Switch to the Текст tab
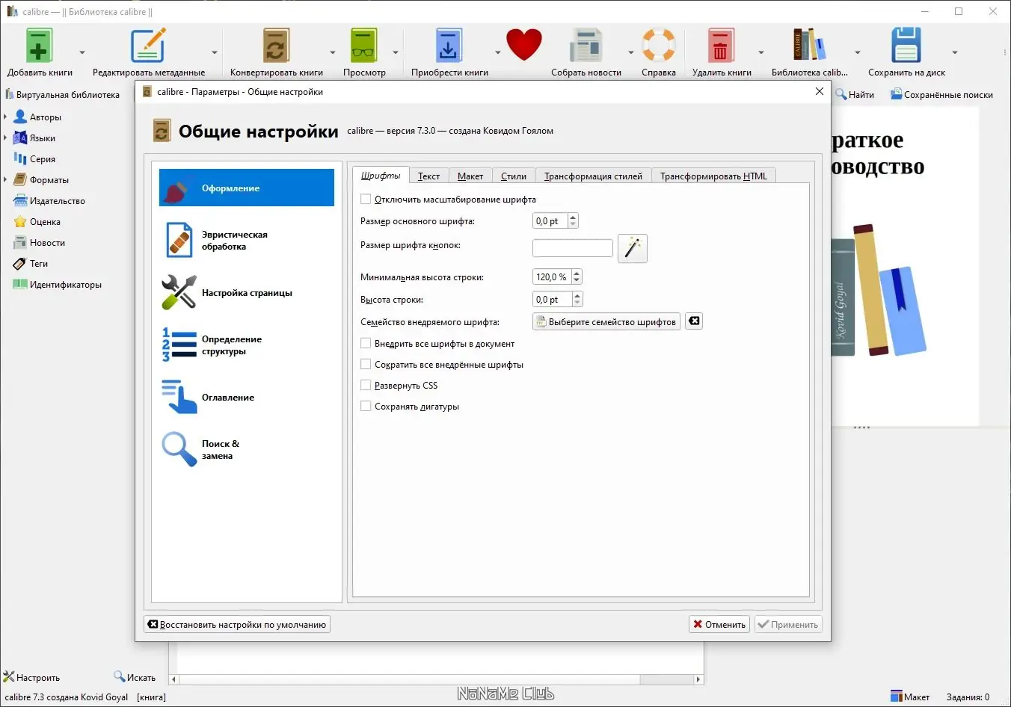Viewport: 1011px width, 707px height. 428,176
